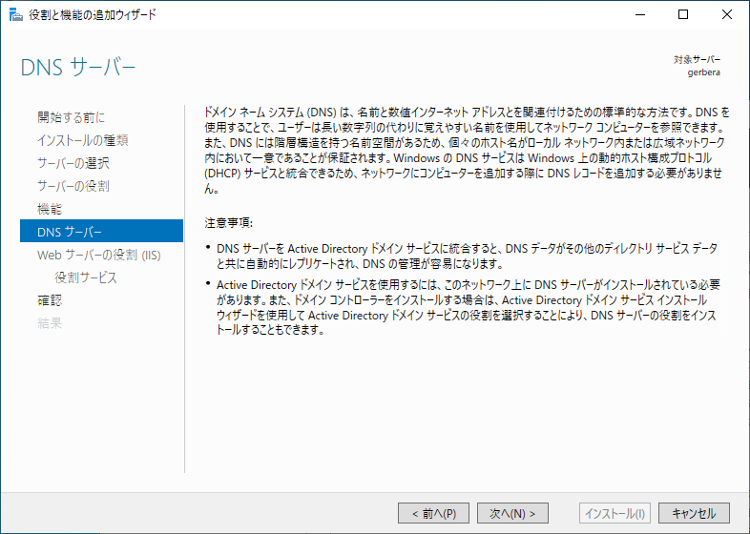Proceed with the 次へ(N) > button

tap(512, 513)
